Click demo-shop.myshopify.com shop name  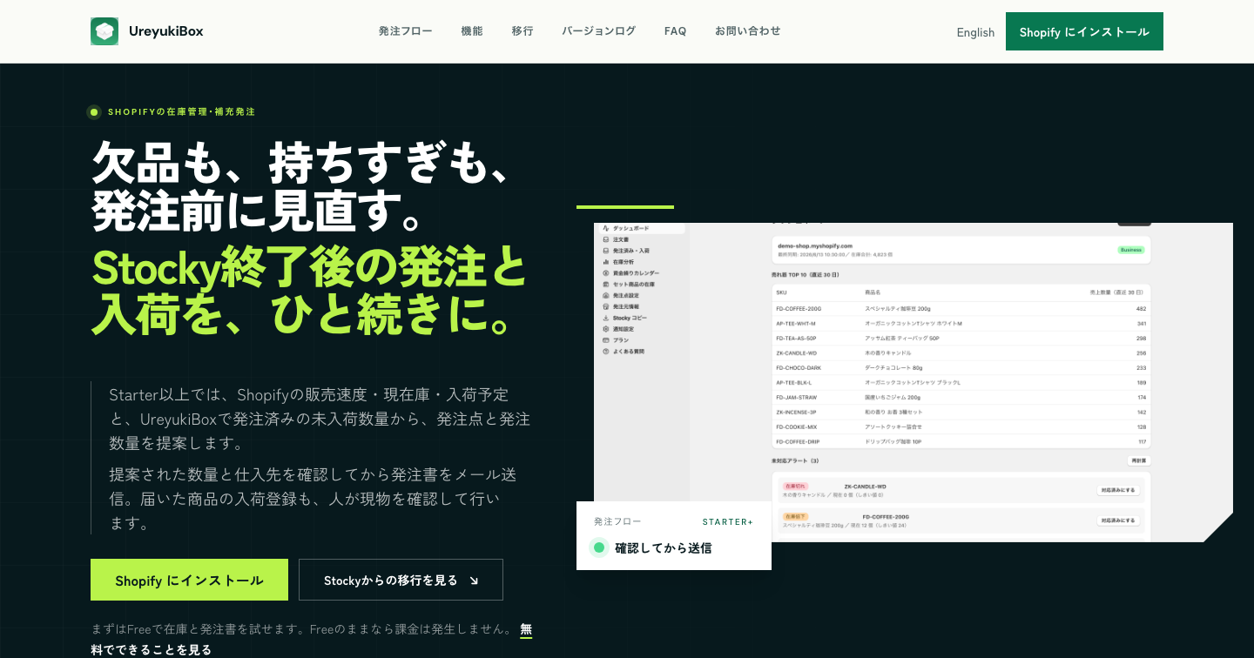point(815,246)
